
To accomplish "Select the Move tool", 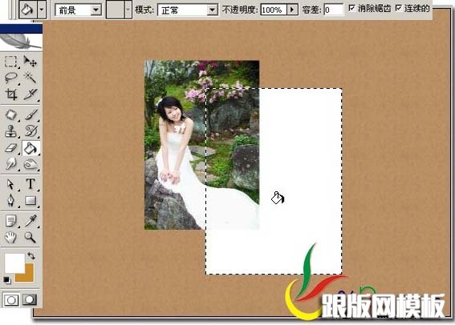I will [x=30, y=61].
